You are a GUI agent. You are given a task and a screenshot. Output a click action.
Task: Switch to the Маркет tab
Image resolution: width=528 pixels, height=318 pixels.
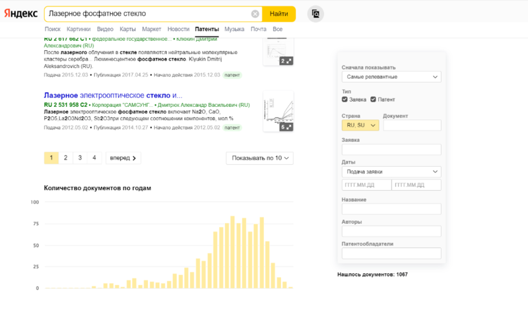pos(152,29)
